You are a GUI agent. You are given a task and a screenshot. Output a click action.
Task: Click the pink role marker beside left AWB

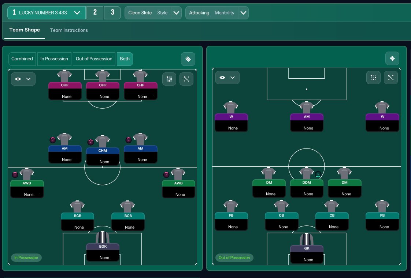15,174
